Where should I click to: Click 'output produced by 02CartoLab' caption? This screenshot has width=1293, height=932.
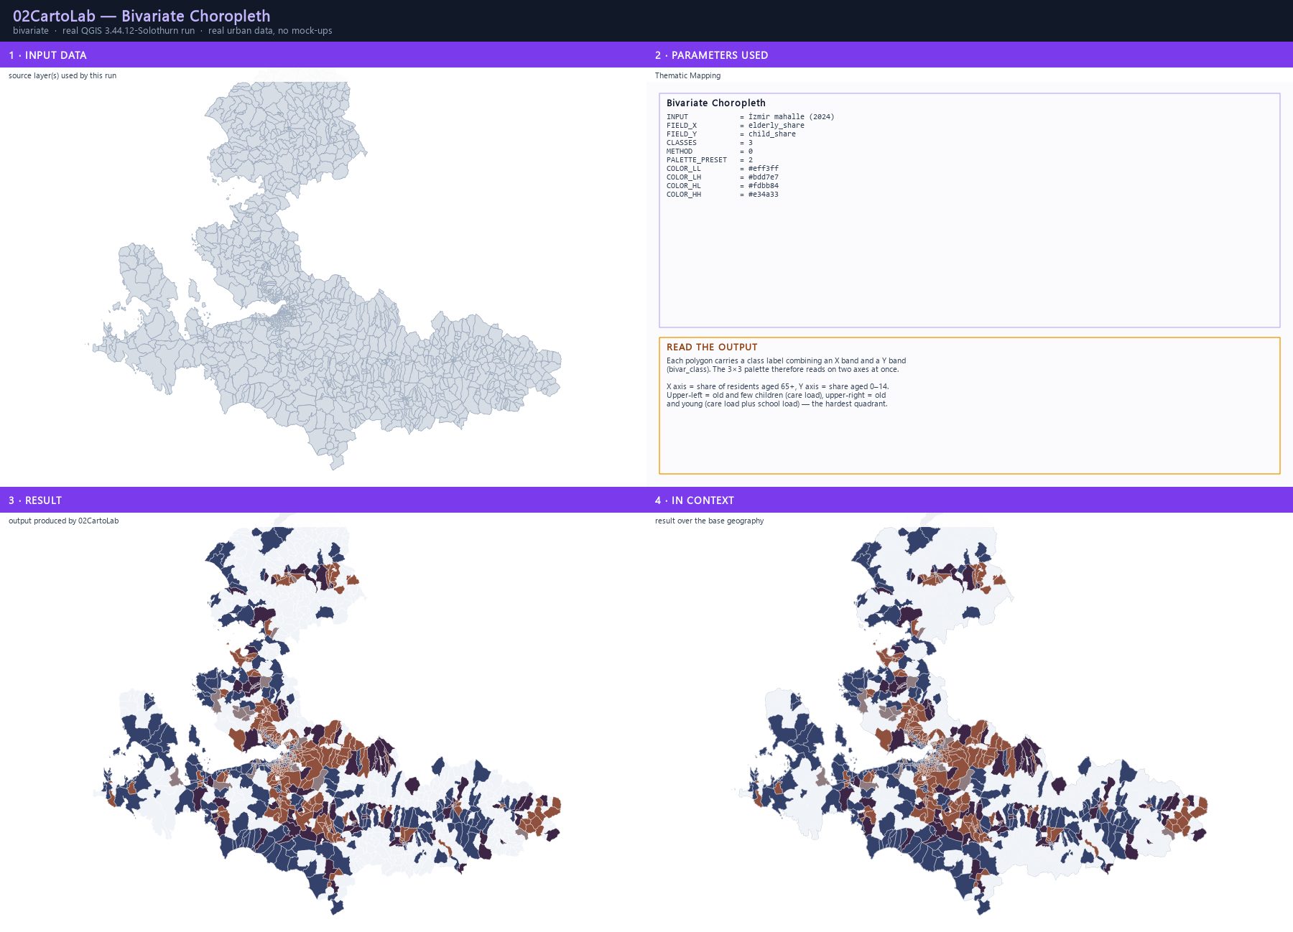63,521
